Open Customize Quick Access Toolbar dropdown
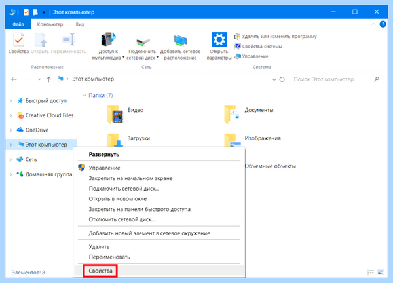 (x=44, y=12)
